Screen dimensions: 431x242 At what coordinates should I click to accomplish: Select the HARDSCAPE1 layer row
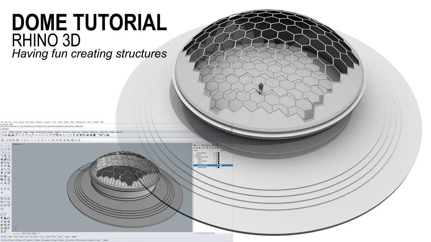(213, 165)
